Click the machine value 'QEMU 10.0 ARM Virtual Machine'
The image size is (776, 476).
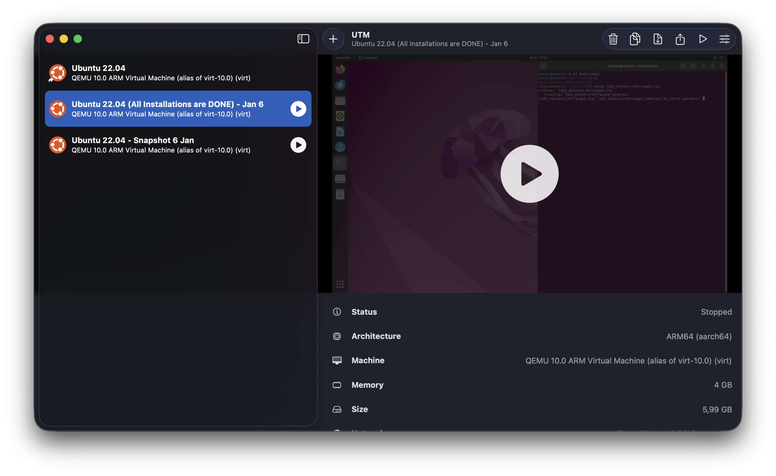(x=628, y=360)
